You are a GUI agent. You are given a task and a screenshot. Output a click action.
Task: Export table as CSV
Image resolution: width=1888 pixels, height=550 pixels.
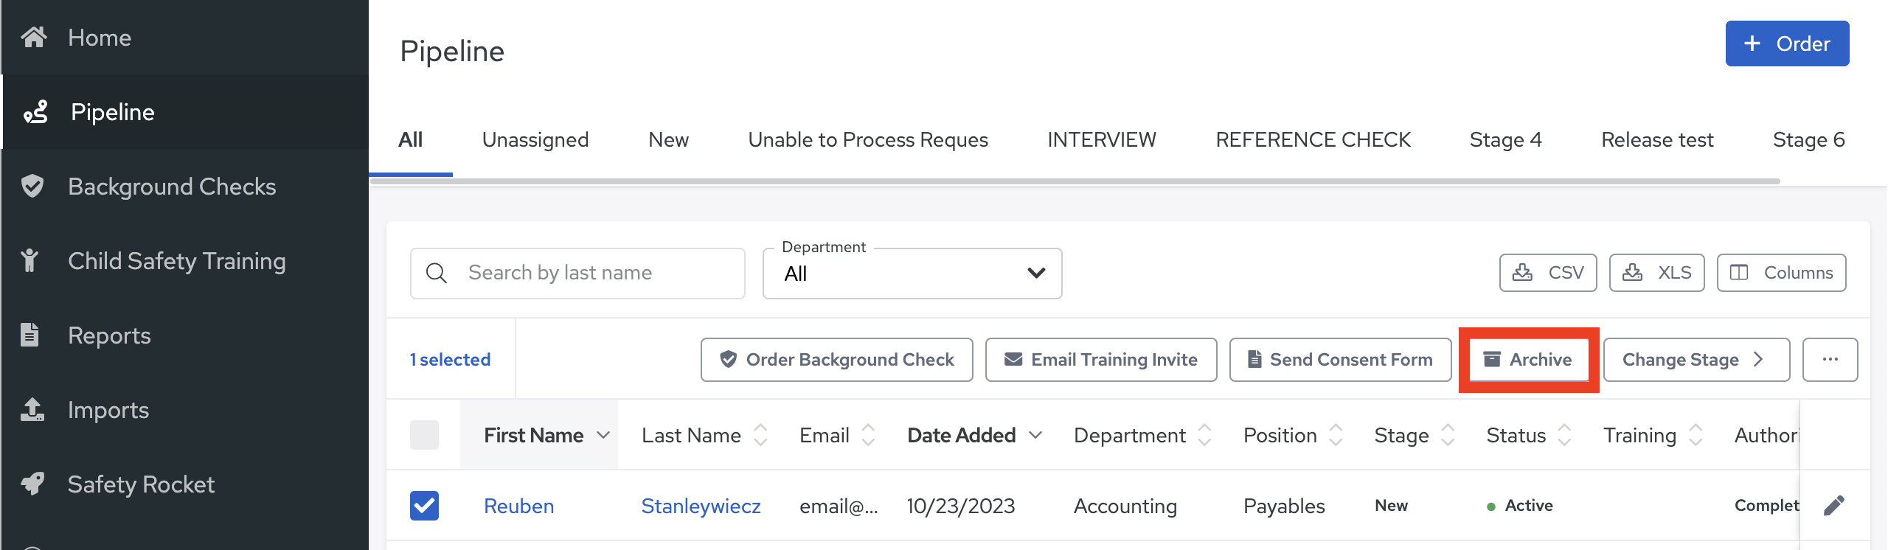1547,273
